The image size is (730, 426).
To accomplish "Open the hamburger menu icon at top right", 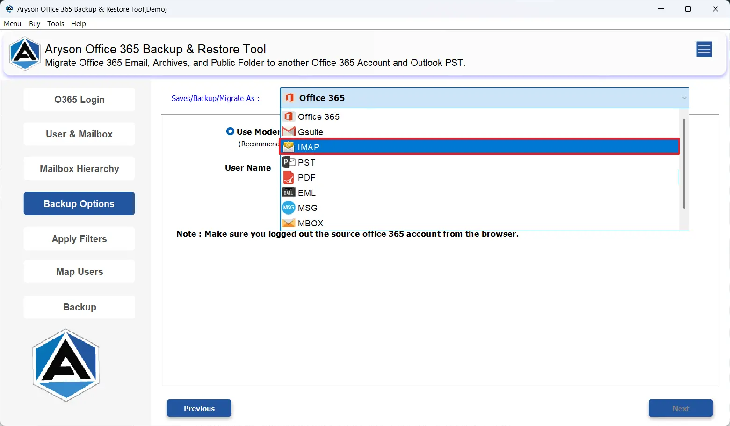I will [704, 49].
